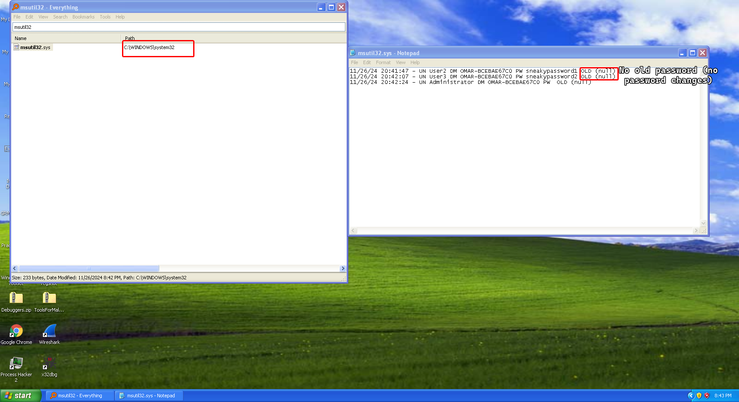This screenshot has height=402, width=739.
Task: Expand hidden system tray icons arrow
Action: (x=691, y=396)
